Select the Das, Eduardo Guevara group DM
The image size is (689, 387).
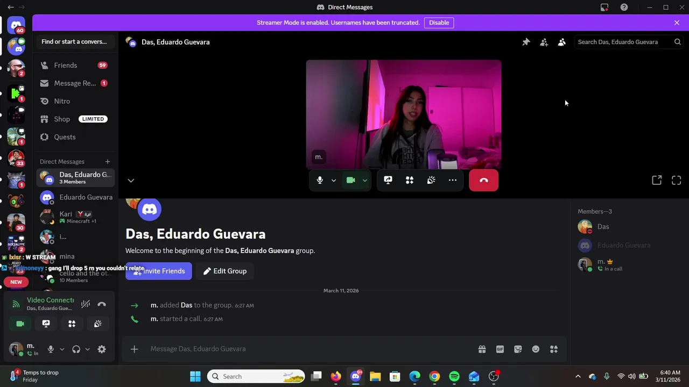[75, 177]
